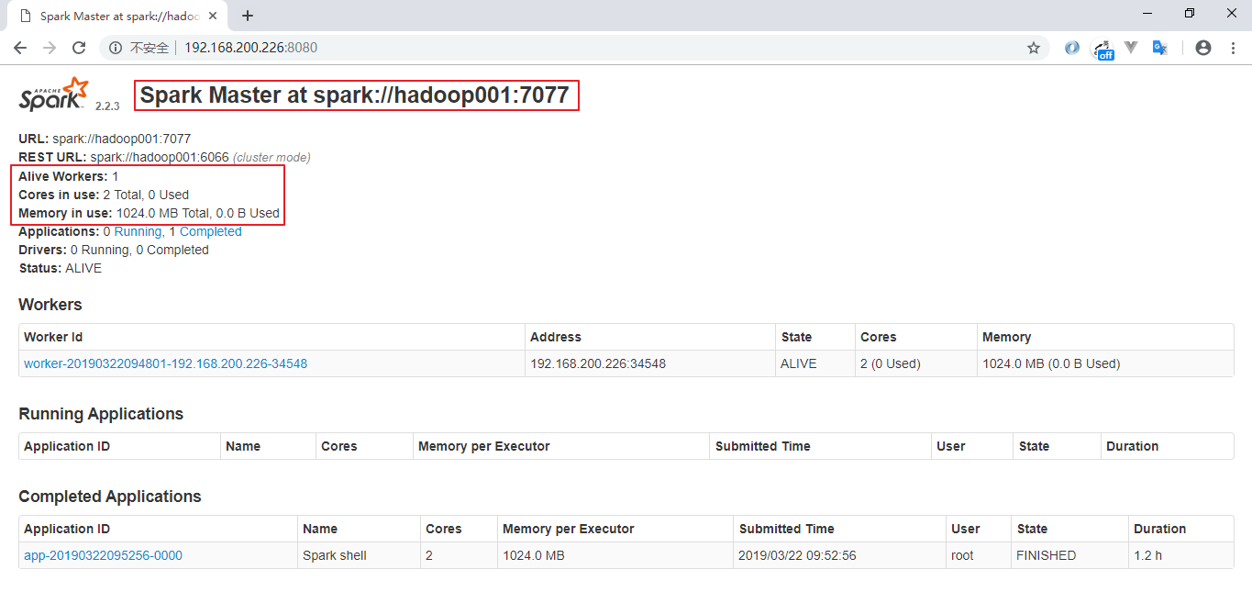Open the Chrome profile avatar
The width and height of the screenshot is (1252, 603).
coord(1203,48)
